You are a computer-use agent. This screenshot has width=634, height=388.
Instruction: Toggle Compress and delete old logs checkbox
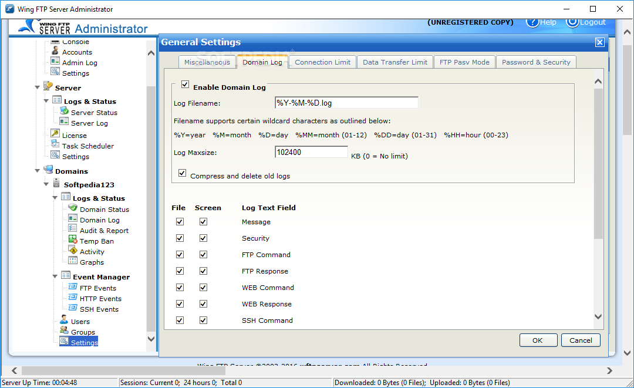click(x=183, y=173)
